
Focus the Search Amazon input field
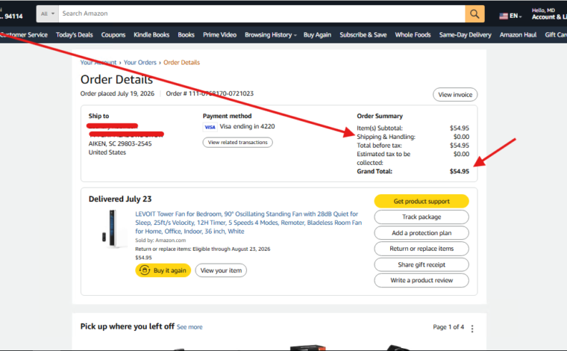tap(262, 13)
